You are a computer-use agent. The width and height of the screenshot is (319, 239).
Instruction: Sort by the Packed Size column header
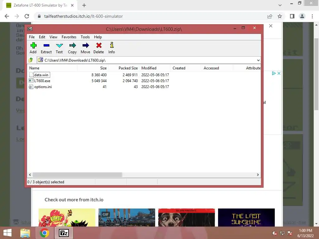124,68
